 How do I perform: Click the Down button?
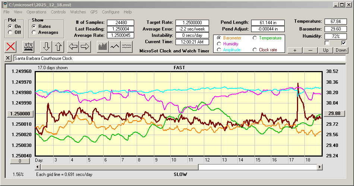point(341,50)
